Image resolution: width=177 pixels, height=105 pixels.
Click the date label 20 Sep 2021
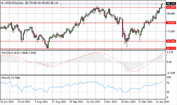76,102
